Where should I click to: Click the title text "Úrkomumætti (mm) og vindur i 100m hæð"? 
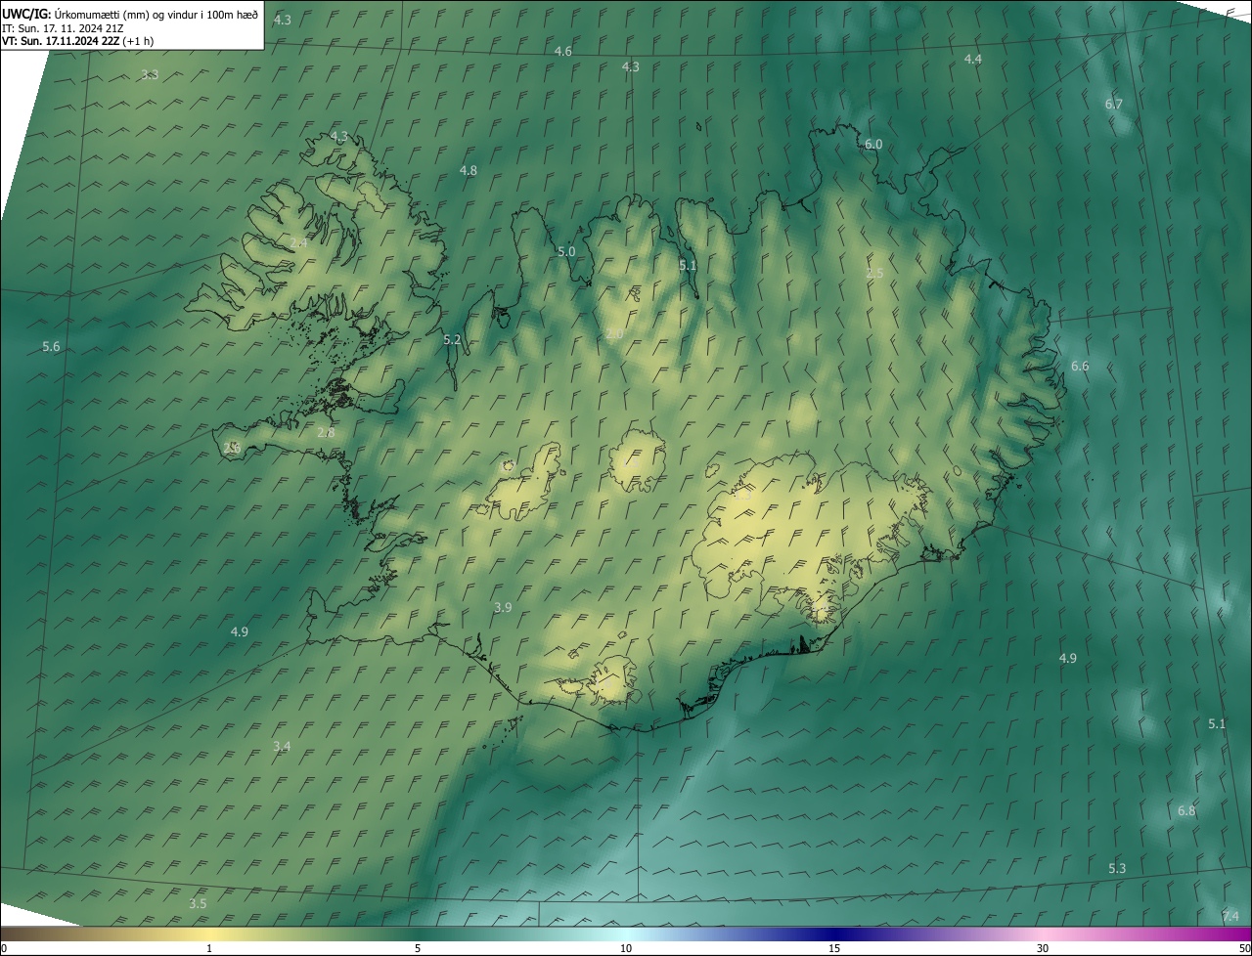pos(156,14)
